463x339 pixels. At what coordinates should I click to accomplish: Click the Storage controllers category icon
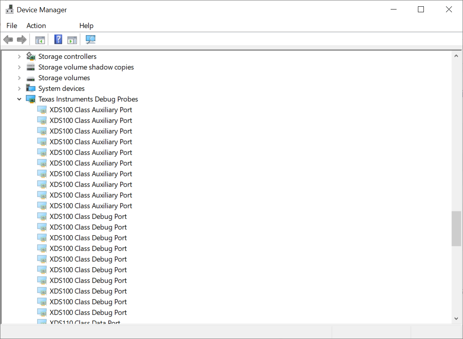[x=31, y=56]
